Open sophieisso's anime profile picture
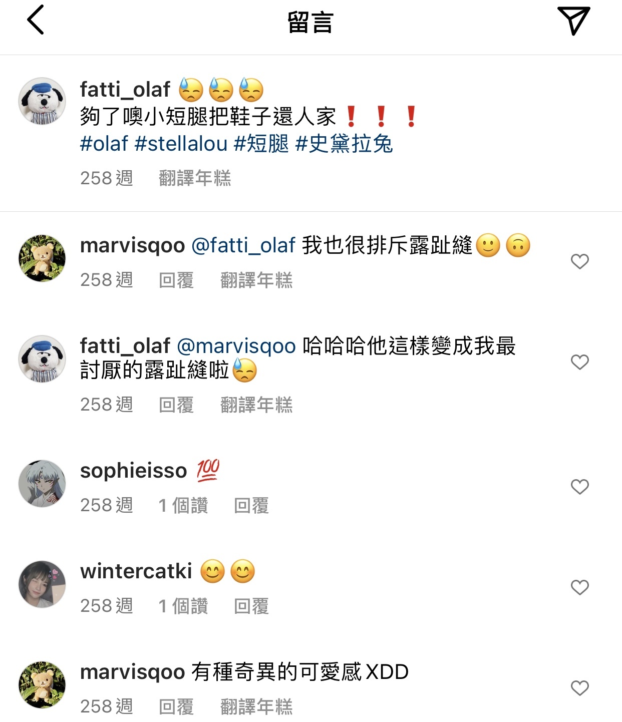 (42, 484)
